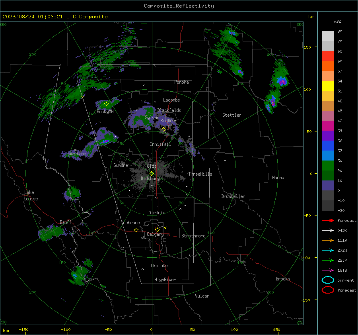Click the yellow diamond marker near Cochrane
This screenshot has width=358, height=335.
pyautogui.click(x=136, y=230)
